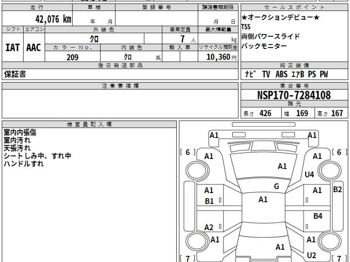Click the A1 mark on the roof
The width and height of the screenshot is (350, 262).
(263, 200)
